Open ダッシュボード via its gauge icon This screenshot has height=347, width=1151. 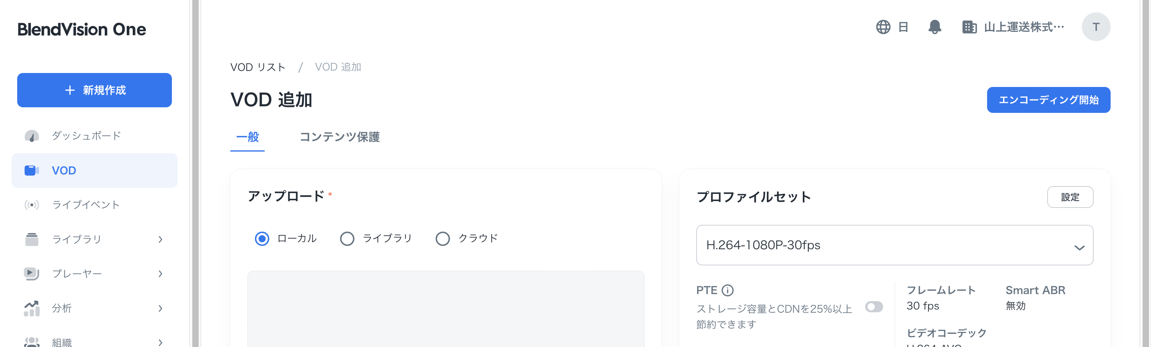click(x=32, y=136)
